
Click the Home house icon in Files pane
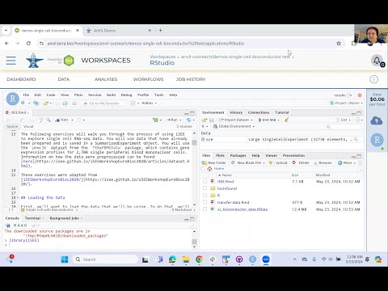click(209, 169)
